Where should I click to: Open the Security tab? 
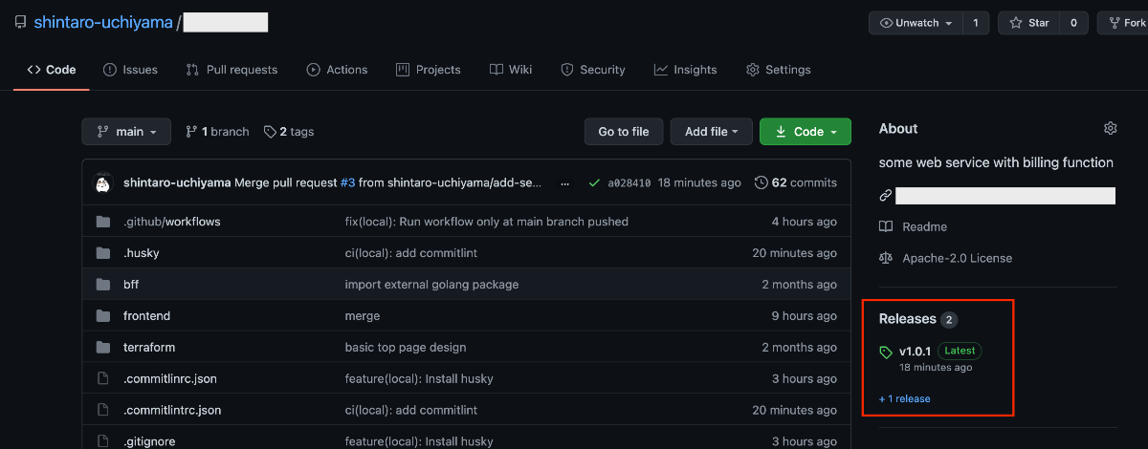coord(593,70)
